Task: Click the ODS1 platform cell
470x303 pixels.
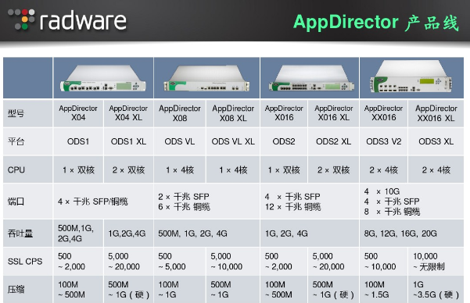Action: 78,141
